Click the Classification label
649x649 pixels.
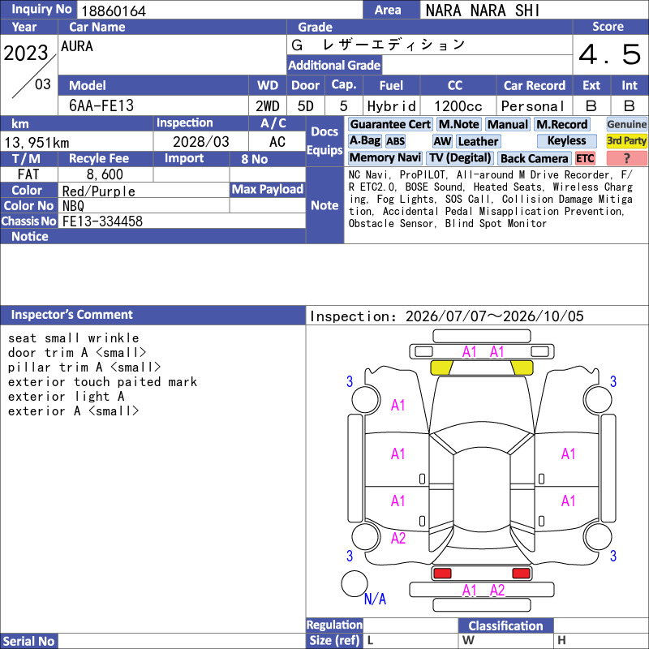tap(505, 625)
